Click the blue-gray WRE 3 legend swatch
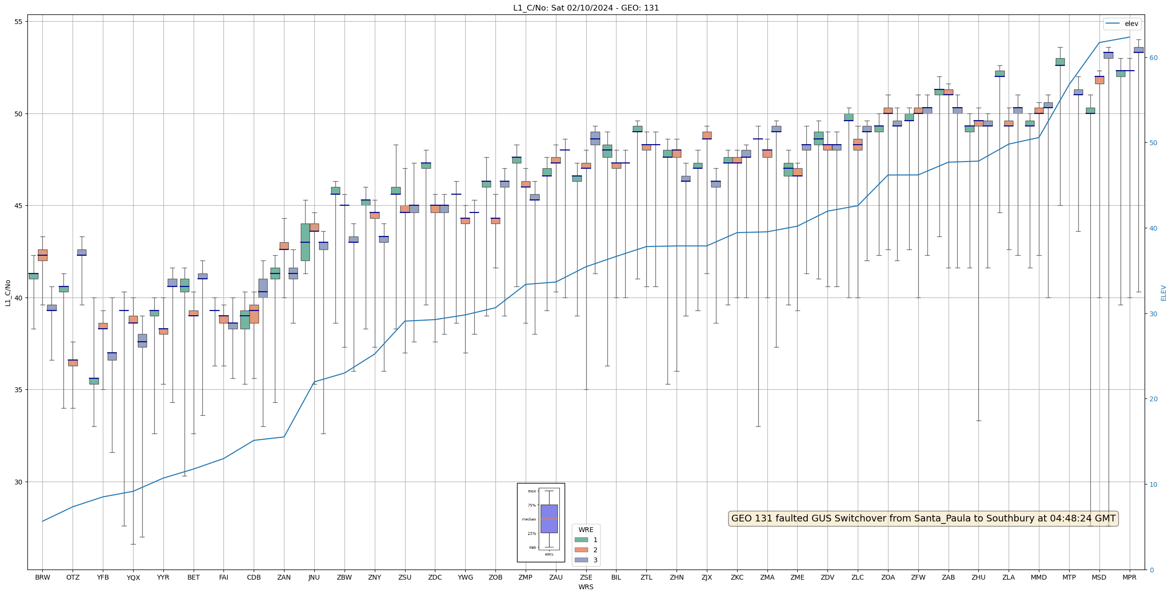Viewport: 1172px width, 595px height. 581,560
